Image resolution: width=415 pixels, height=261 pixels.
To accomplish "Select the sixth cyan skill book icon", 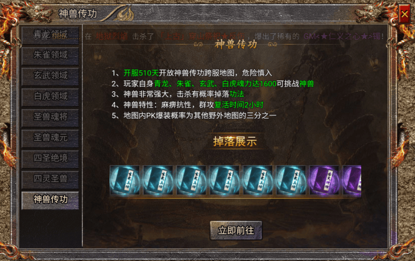I will pos(291,180).
